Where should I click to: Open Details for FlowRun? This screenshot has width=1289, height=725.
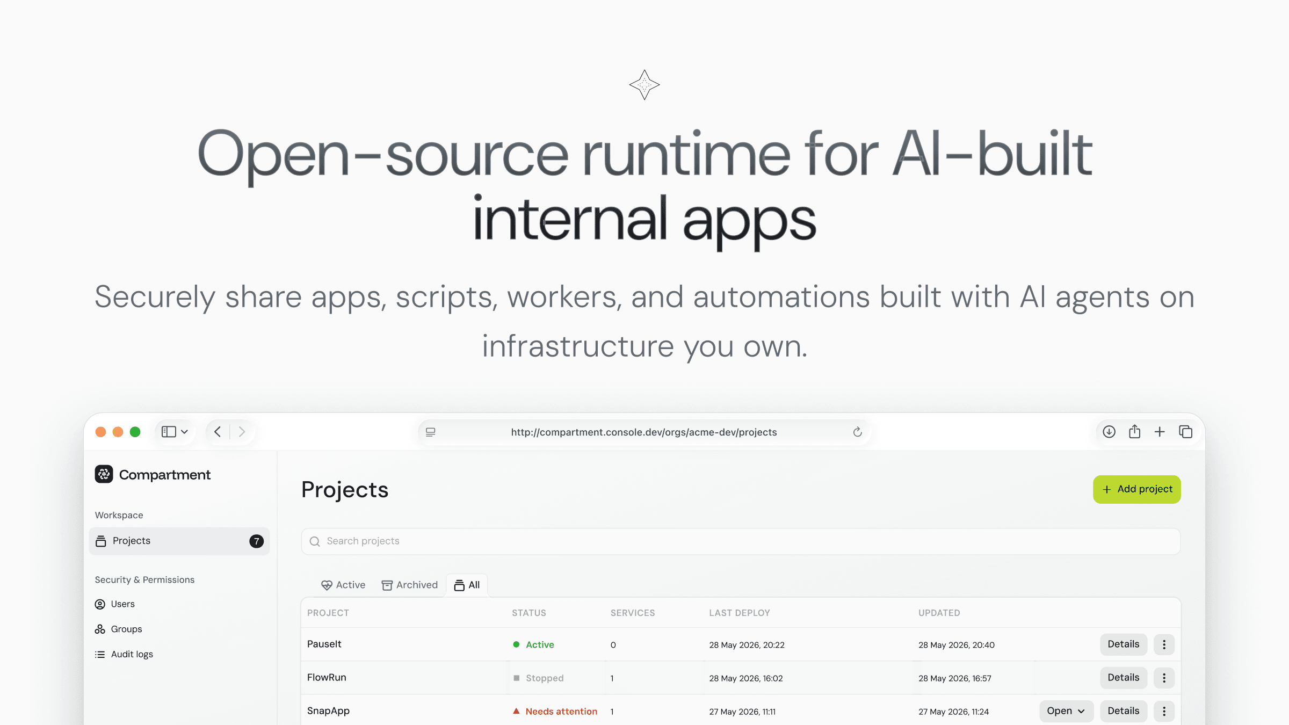coord(1124,677)
